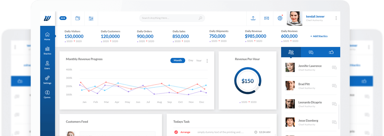The height and width of the screenshot is (136, 384).
Task: Click the Search Anything Here field
Action: point(172,18)
